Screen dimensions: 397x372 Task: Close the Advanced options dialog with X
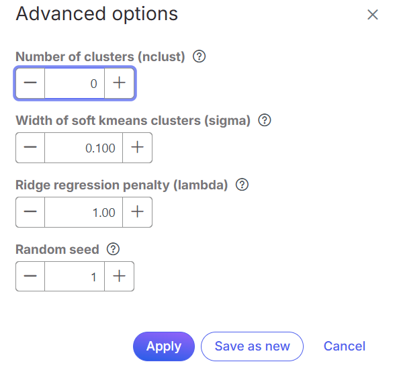(373, 14)
